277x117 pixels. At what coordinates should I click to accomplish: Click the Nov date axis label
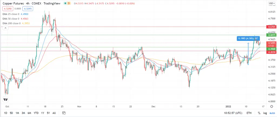click(79, 107)
